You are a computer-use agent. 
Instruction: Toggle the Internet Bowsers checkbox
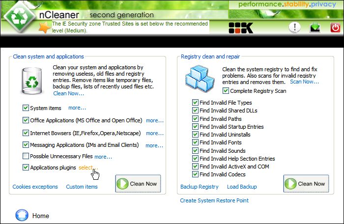coord(26,133)
